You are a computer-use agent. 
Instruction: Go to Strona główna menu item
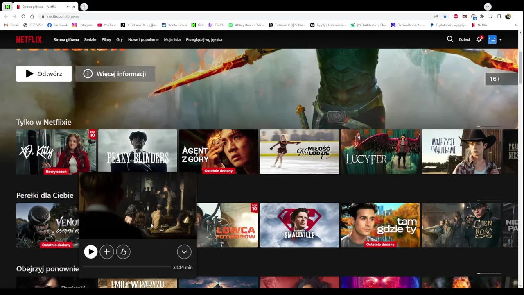(66, 40)
